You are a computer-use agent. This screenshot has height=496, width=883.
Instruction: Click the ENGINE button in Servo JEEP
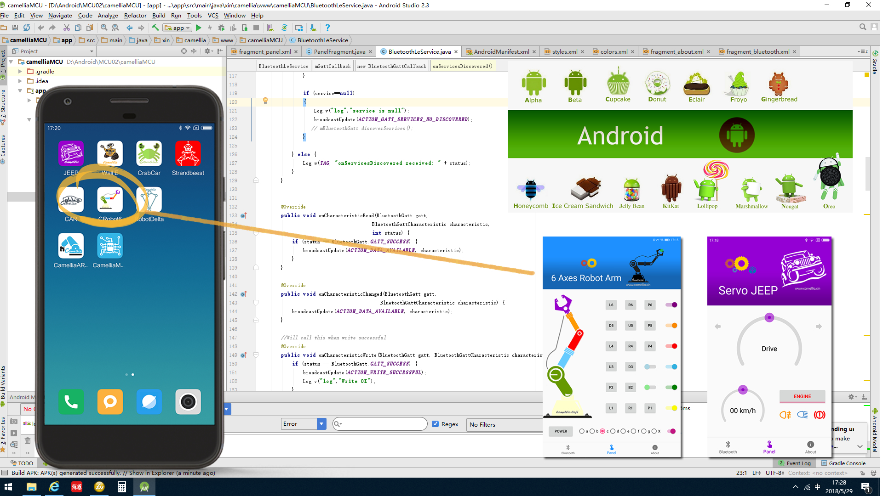point(802,396)
